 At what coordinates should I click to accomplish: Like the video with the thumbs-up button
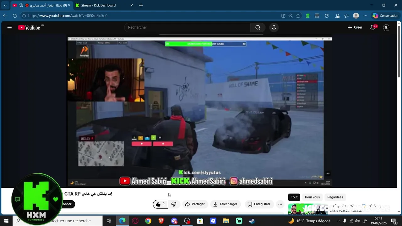[160, 204]
